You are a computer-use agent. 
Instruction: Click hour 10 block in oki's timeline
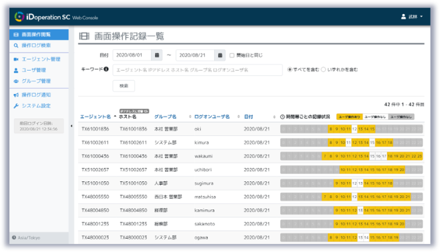tap(343, 129)
